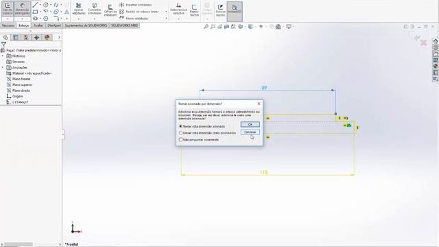Select the Spline sketch tool
The image size is (439, 247).
pyautogui.click(x=56, y=5)
